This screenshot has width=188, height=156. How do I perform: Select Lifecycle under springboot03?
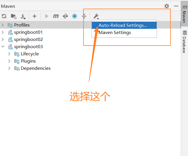pyautogui.click(x=30, y=54)
